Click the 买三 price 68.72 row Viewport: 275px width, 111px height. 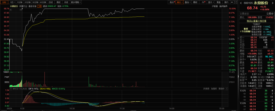(x=257, y=42)
